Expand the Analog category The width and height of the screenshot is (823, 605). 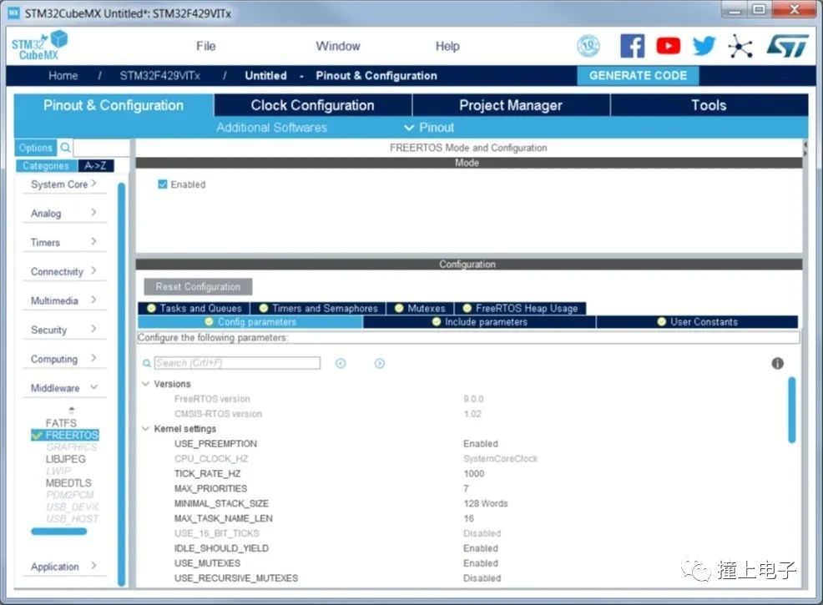coord(64,213)
